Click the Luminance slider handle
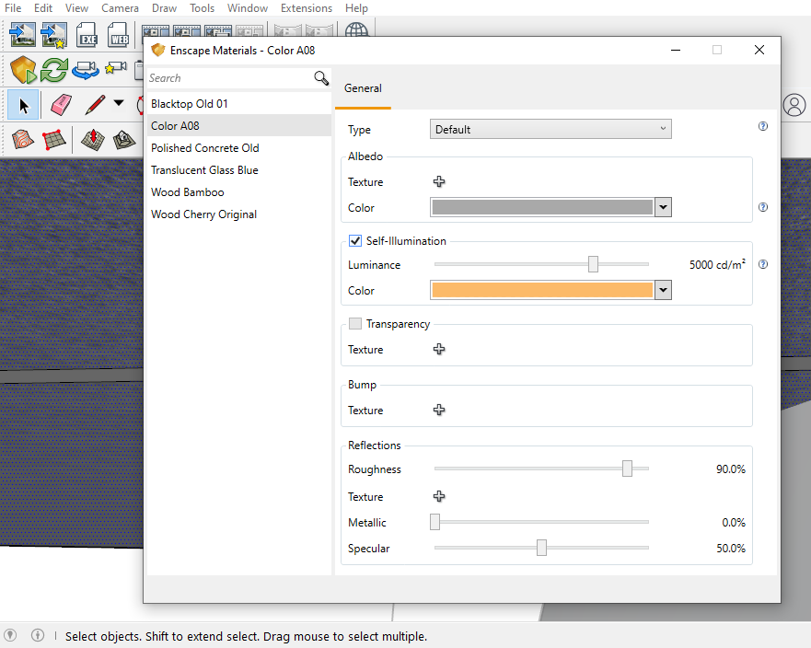Screen dimensions: 811x648 [x=593, y=264]
